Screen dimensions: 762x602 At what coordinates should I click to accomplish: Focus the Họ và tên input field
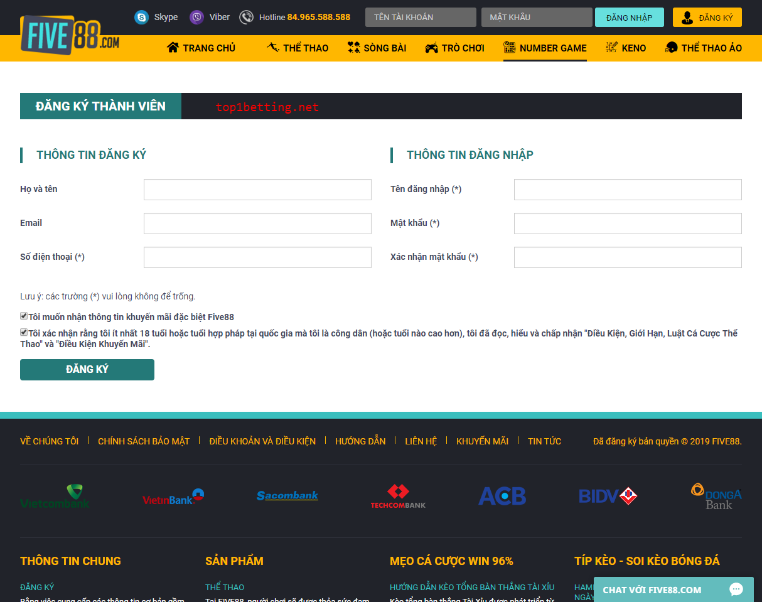[257, 190]
